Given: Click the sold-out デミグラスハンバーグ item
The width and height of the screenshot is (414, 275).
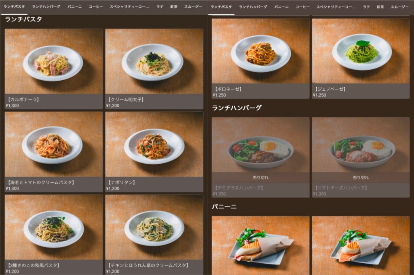Looking at the screenshot, I should point(260,157).
